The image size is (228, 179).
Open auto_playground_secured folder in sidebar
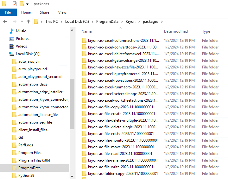(x=40, y=77)
